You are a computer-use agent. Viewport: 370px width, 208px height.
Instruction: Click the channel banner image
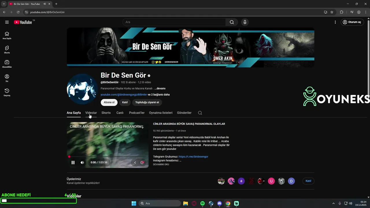190,47
